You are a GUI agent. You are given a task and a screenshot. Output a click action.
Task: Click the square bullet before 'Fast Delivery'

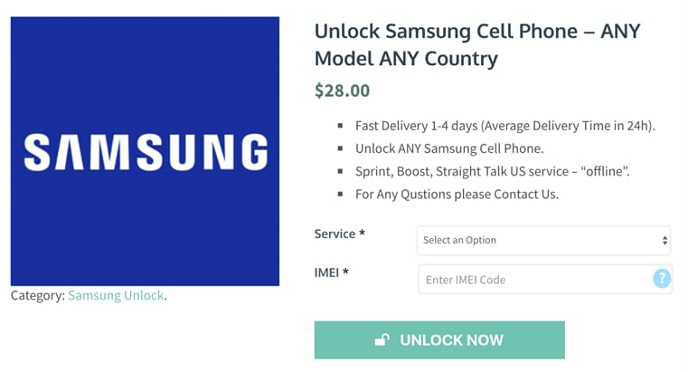(x=340, y=126)
